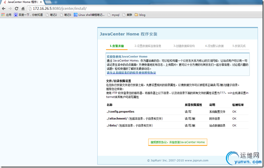Open a new browser tab

[x=49, y=2]
